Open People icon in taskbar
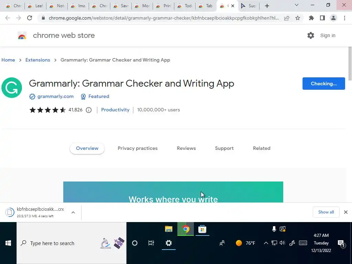 click(x=222, y=243)
